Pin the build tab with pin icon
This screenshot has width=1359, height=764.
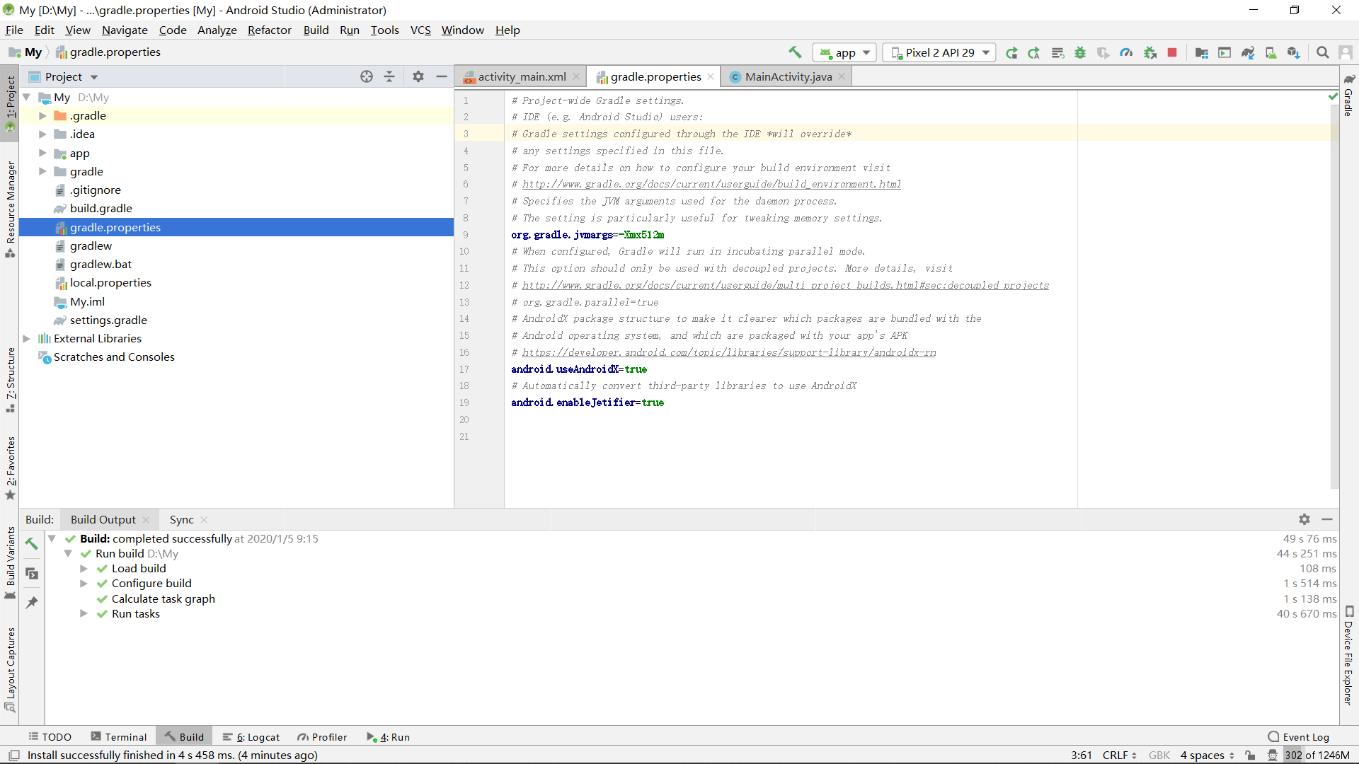coord(32,603)
